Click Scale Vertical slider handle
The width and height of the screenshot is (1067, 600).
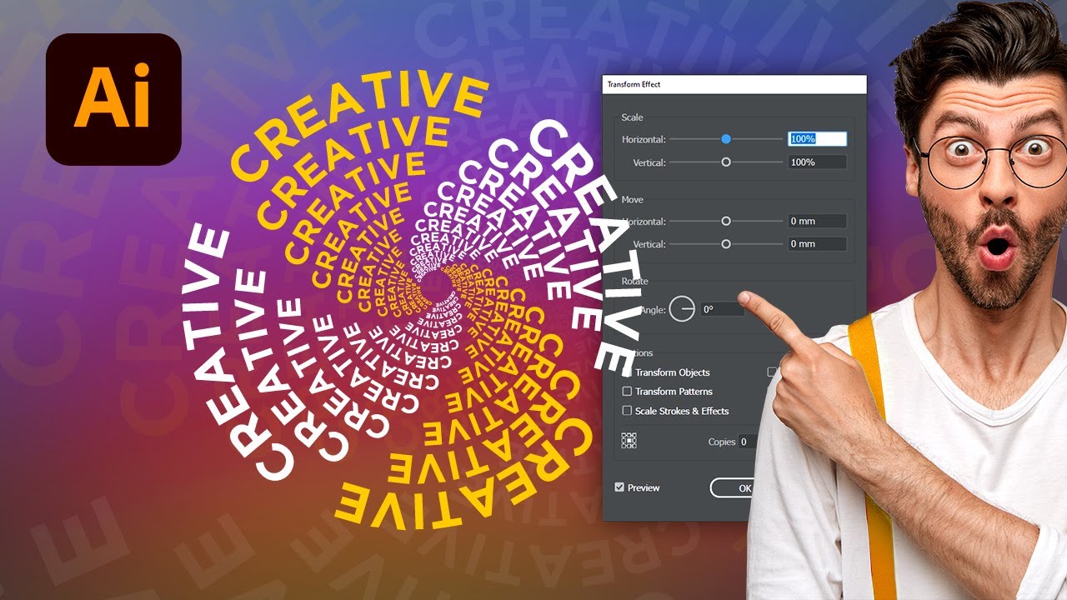point(726,162)
